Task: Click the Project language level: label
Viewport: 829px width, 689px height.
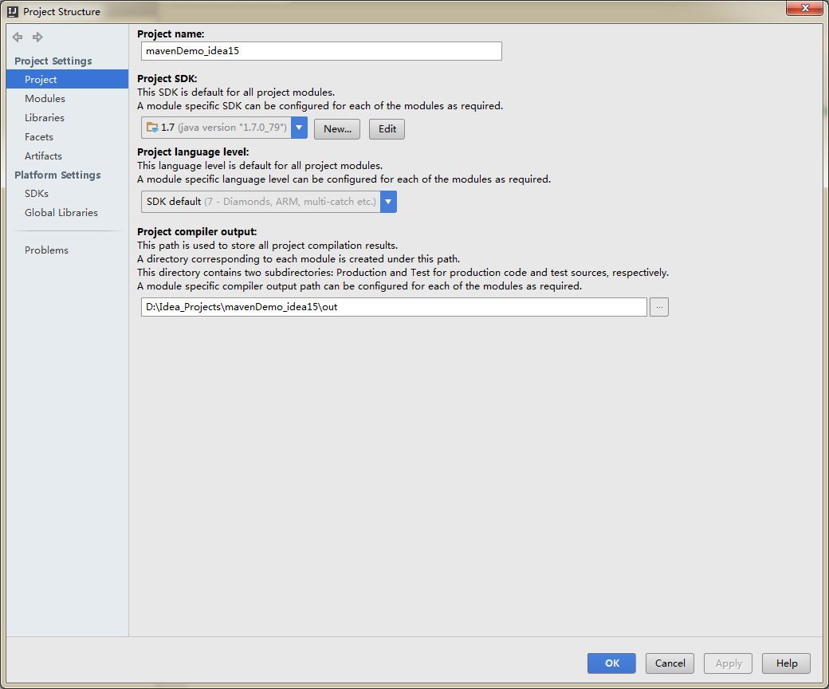Action: point(193,152)
